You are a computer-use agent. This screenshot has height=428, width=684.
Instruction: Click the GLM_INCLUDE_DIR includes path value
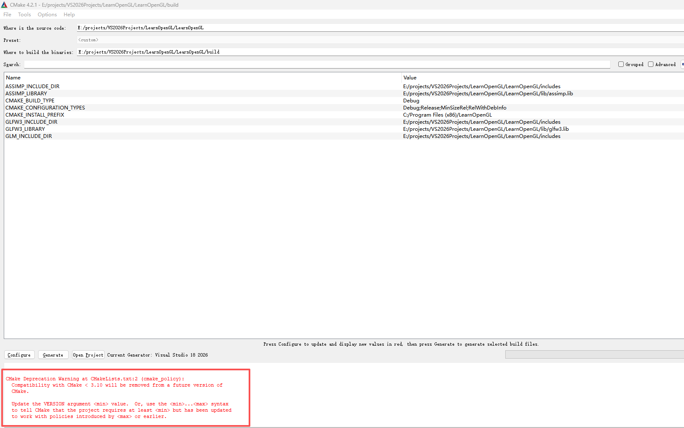pyautogui.click(x=482, y=136)
